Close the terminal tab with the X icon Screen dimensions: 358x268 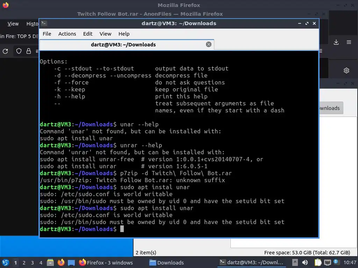[x=208, y=44]
